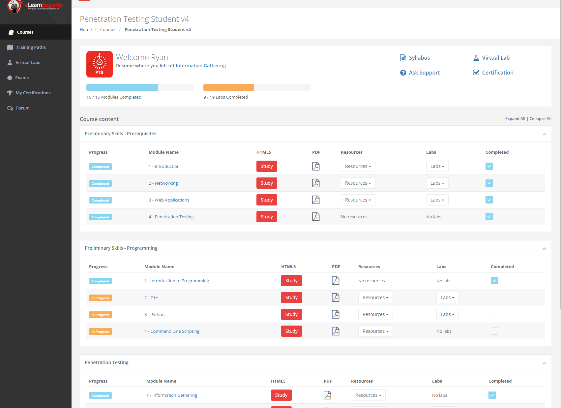
Task: Click the Virtual Lab flask icon in header
Action: click(476, 58)
